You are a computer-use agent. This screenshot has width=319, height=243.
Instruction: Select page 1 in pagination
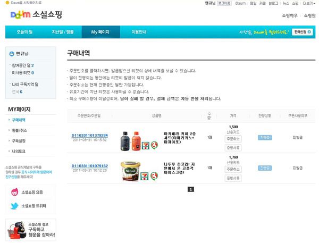pyautogui.click(x=191, y=189)
